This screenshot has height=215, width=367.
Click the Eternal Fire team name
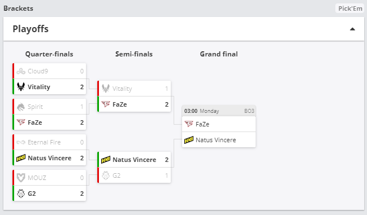point(44,142)
